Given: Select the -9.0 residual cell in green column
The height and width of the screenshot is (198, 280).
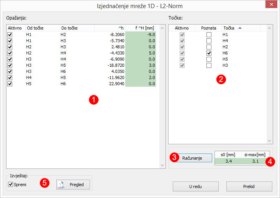Looking at the screenshot, I should click(141, 35).
